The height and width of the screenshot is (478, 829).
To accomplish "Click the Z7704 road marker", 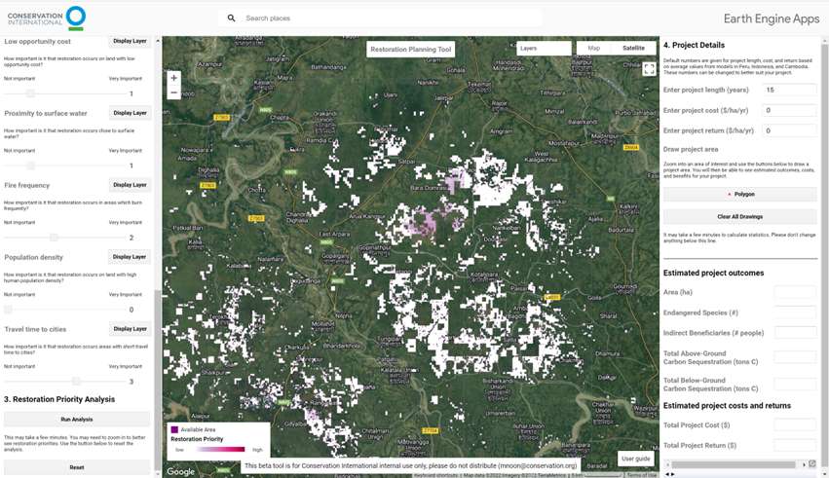I will tap(431, 430).
